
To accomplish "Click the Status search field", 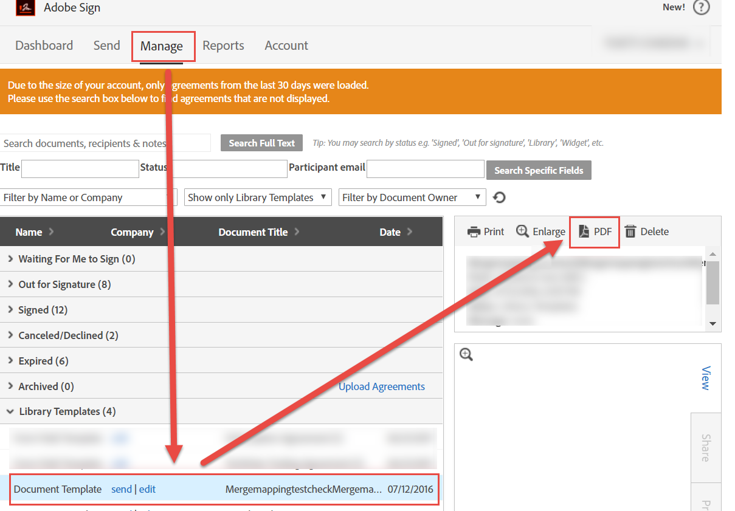I will pyautogui.click(x=228, y=169).
